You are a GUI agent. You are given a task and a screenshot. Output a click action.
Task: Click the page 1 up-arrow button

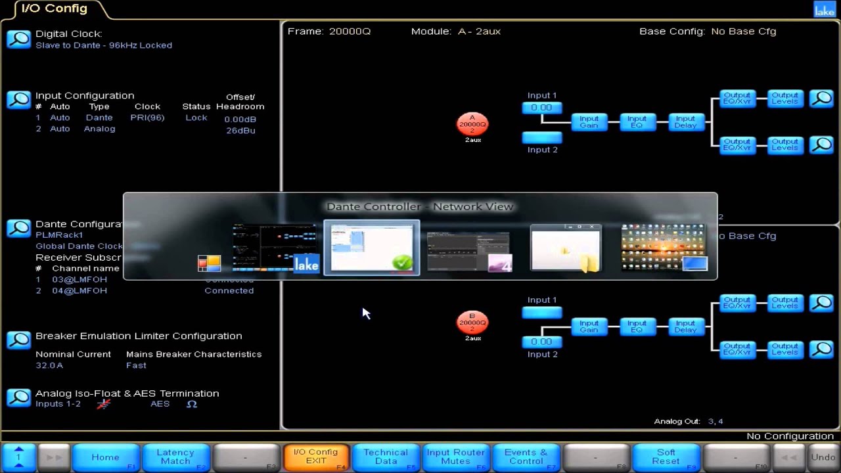(x=18, y=457)
